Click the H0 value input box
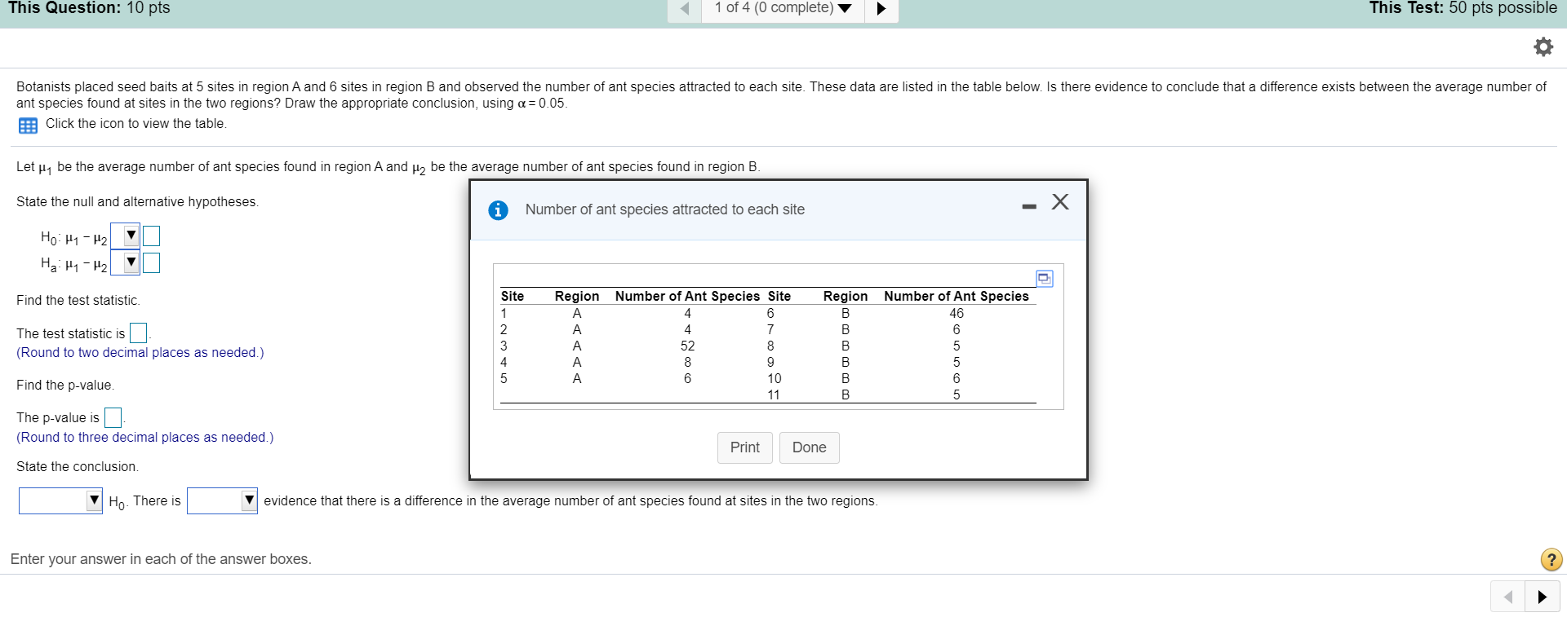The width and height of the screenshot is (1567, 617). pos(151,236)
